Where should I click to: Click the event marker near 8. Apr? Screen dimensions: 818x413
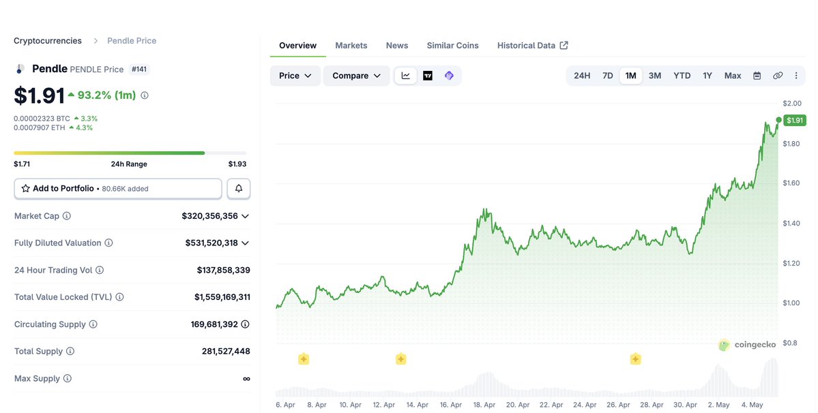[304, 359]
